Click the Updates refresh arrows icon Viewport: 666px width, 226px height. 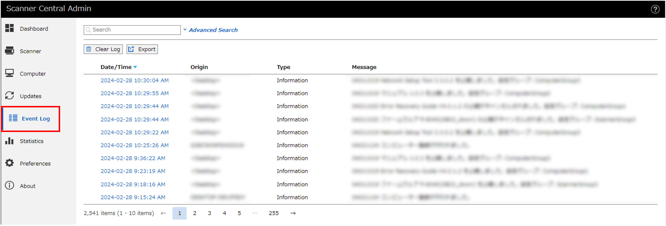pyautogui.click(x=9, y=95)
